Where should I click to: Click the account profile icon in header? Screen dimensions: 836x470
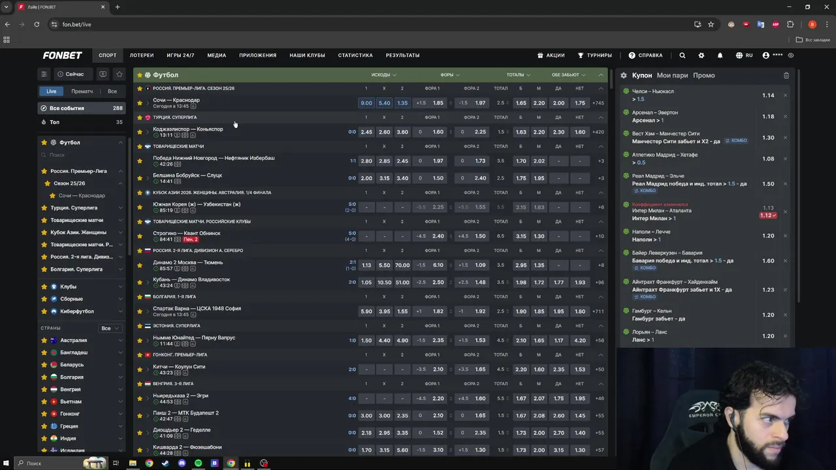[x=766, y=55]
